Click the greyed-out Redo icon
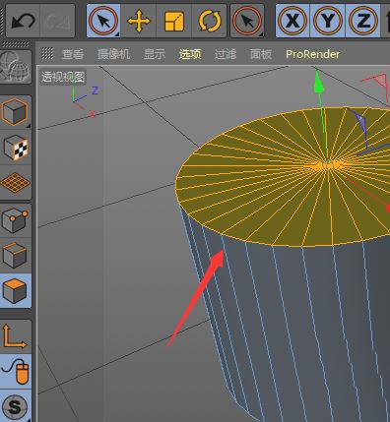The width and height of the screenshot is (390, 422). (58, 22)
